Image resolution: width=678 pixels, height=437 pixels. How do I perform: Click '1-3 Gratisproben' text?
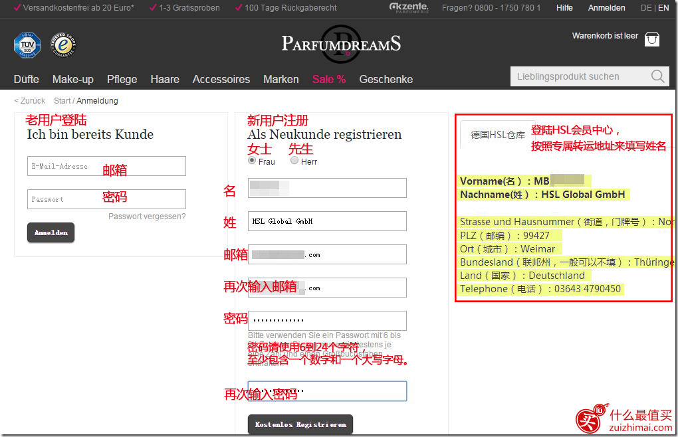pyautogui.click(x=189, y=8)
